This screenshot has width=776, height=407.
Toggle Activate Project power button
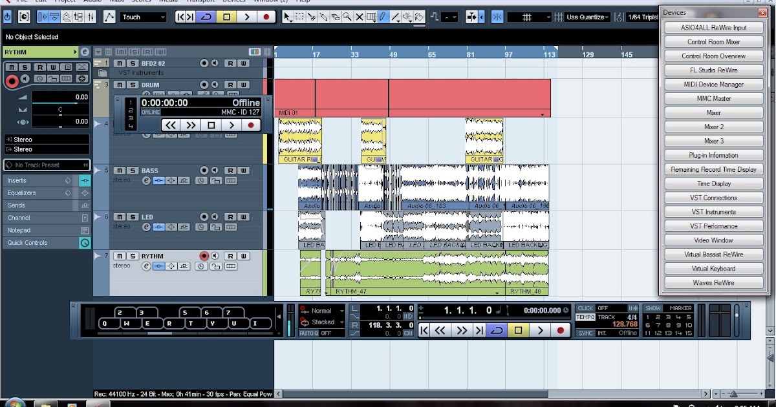[7, 17]
